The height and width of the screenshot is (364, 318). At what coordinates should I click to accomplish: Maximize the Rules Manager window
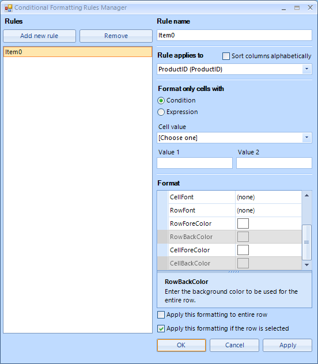tap(297, 8)
